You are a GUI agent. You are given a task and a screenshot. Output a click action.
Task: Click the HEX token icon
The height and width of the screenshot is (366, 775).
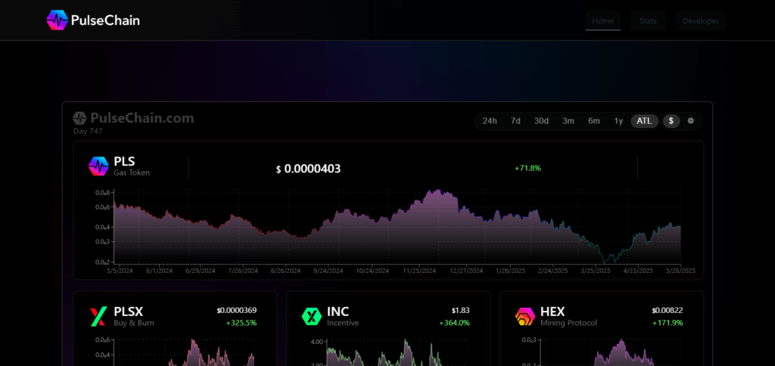pyautogui.click(x=525, y=316)
